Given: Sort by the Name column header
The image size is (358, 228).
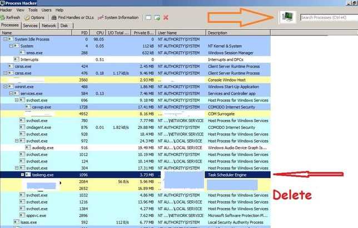Looking at the screenshot, I should point(36,33).
